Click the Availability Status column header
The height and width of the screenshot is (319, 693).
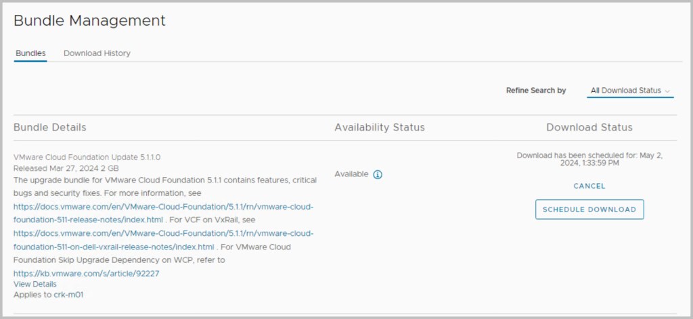pyautogui.click(x=379, y=128)
